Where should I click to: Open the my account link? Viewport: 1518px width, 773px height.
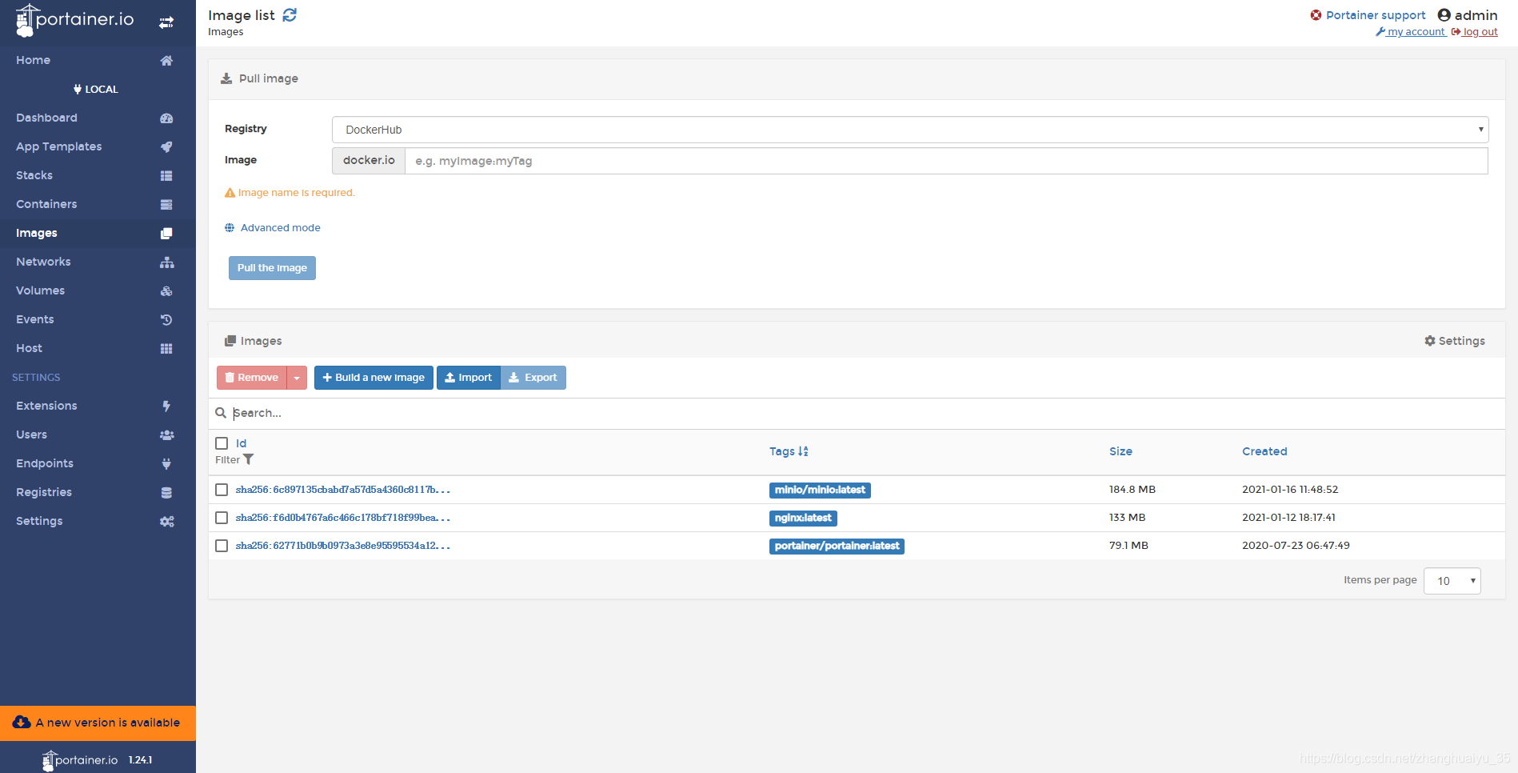coord(1411,32)
